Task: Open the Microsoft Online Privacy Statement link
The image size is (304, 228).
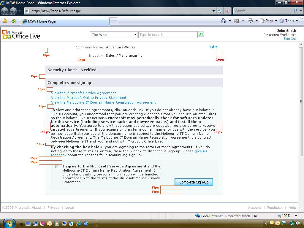Action: [88, 98]
